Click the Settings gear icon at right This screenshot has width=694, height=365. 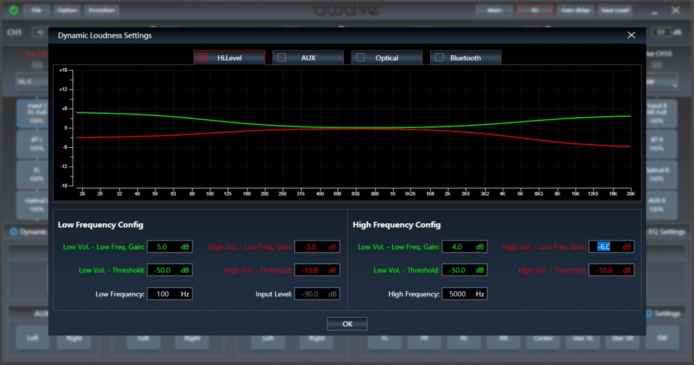coord(649,313)
